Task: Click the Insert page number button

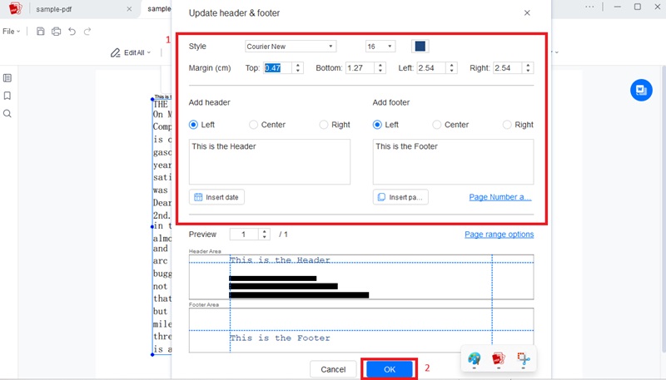Action: 400,197
